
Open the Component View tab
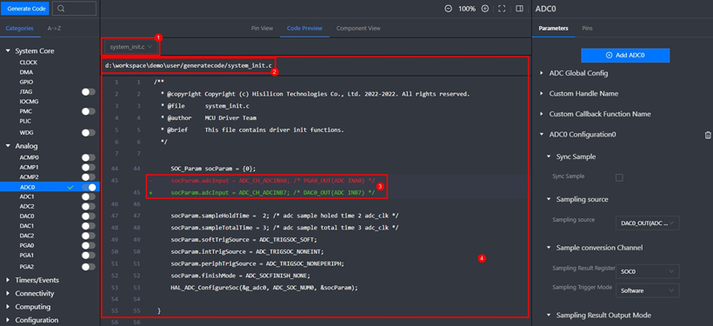[x=358, y=28]
